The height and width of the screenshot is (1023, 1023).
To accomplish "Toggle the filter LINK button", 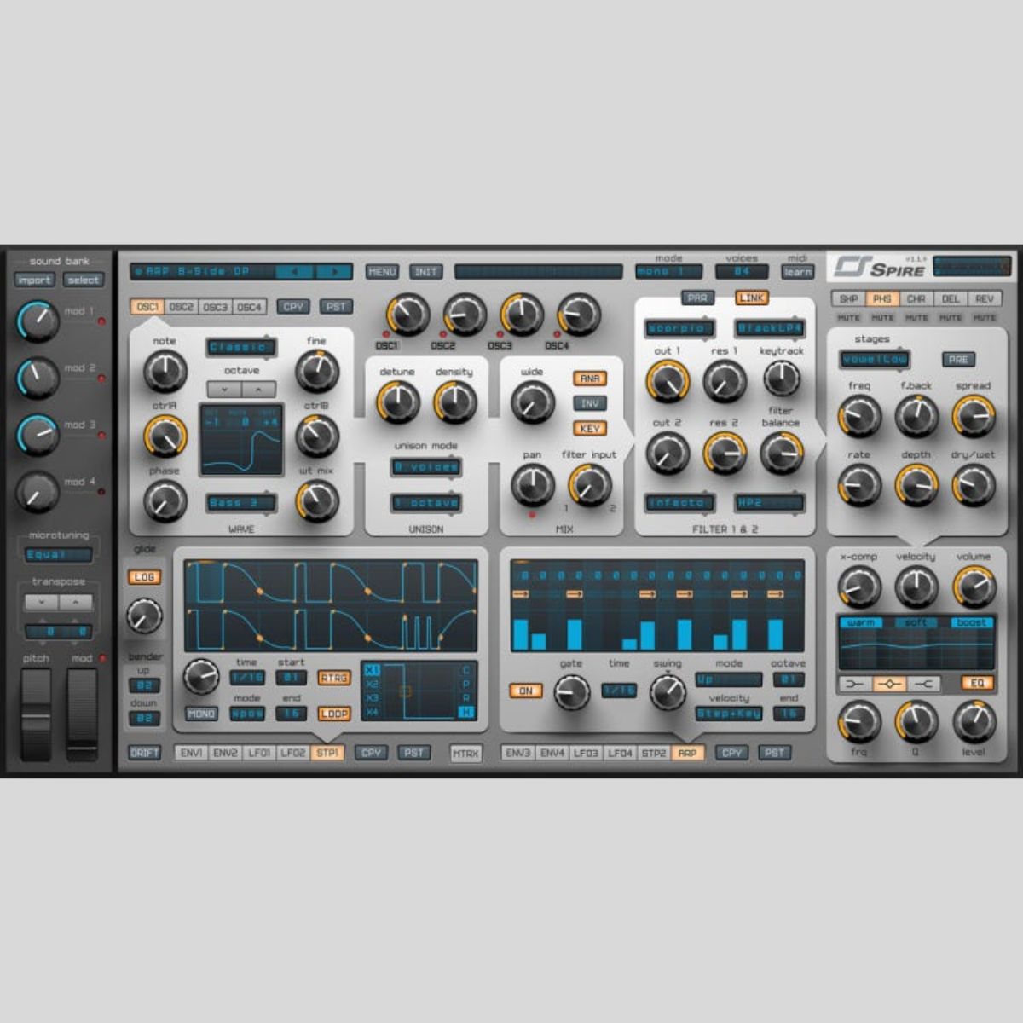I will click(752, 298).
